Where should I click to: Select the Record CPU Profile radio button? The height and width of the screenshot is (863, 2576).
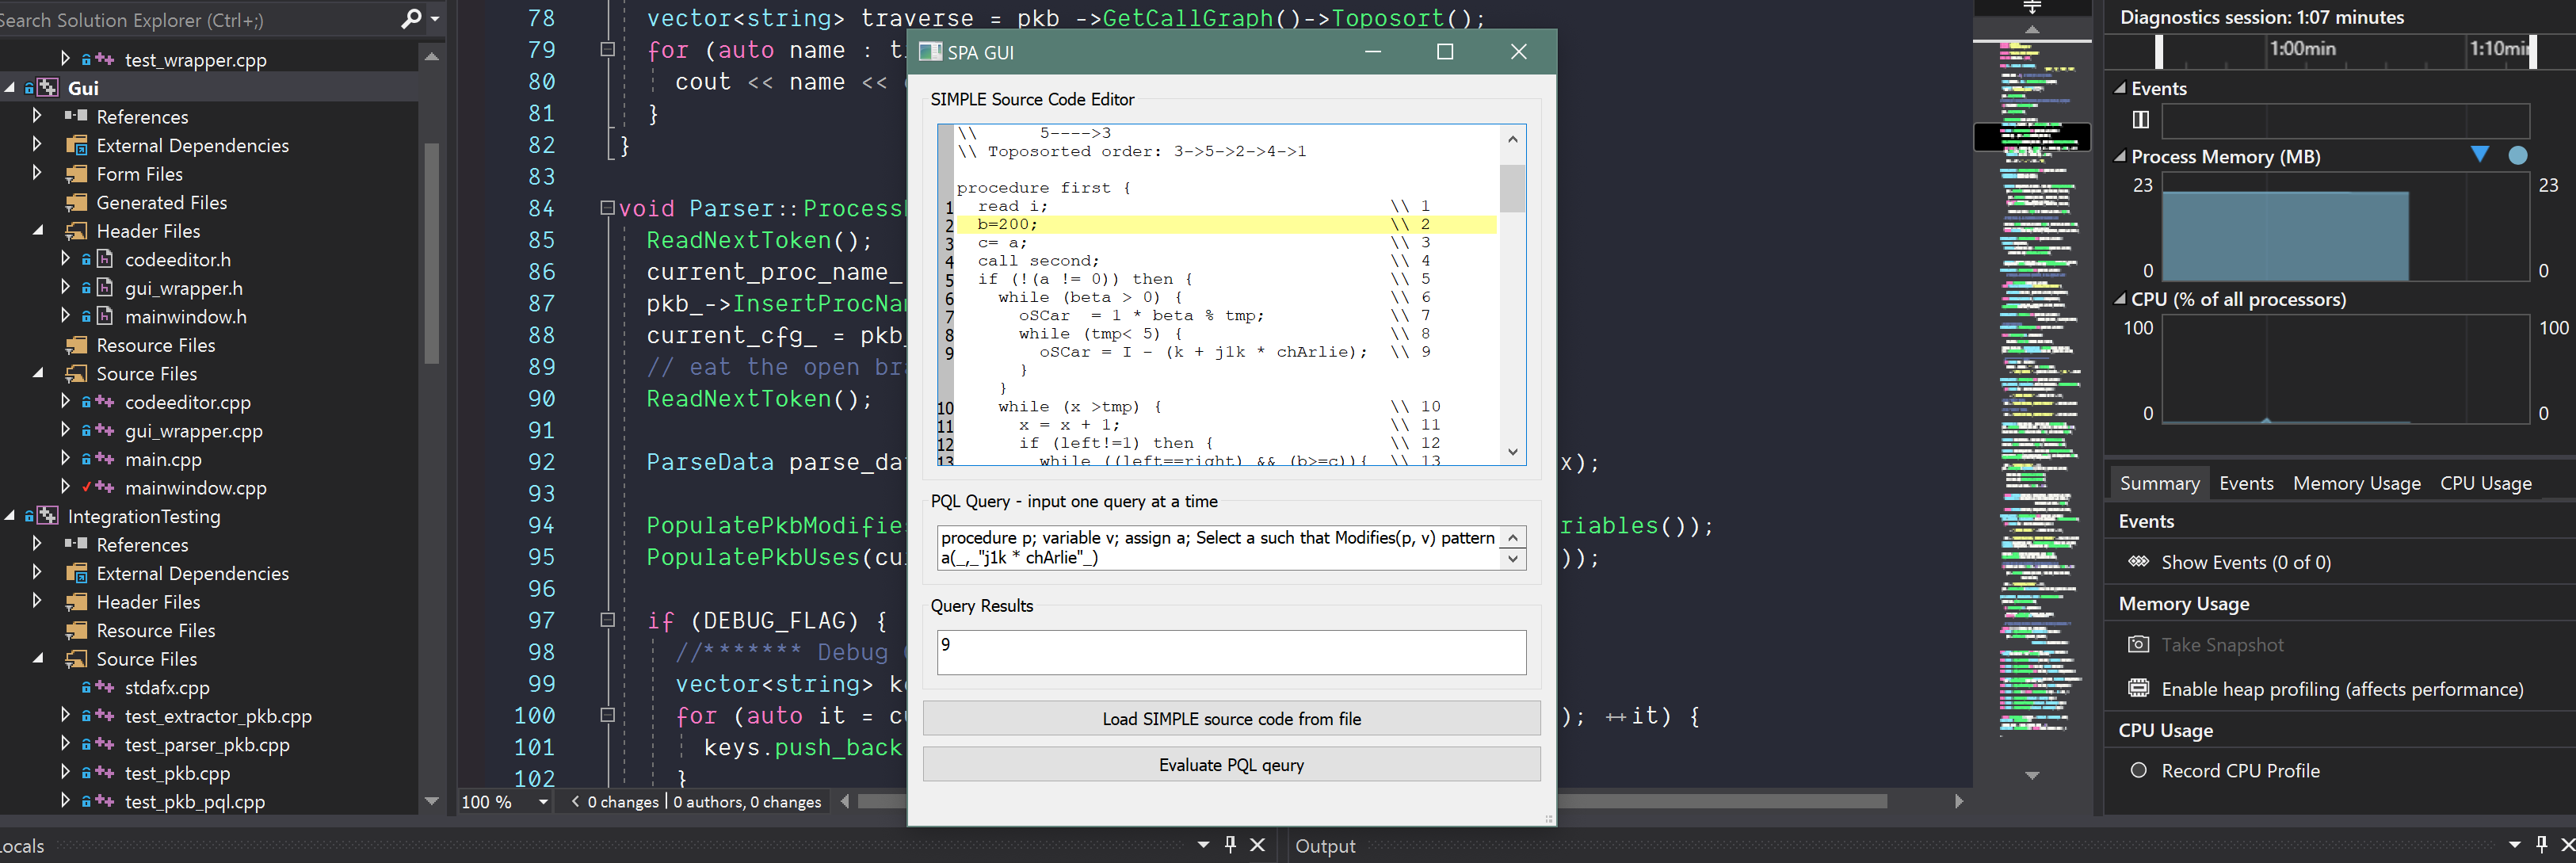point(2138,771)
